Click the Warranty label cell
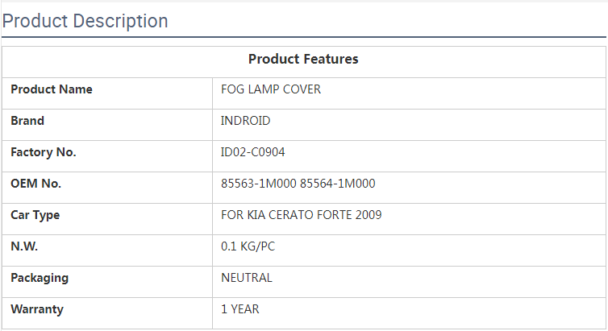Viewport: 608px width, 331px height. [37, 309]
